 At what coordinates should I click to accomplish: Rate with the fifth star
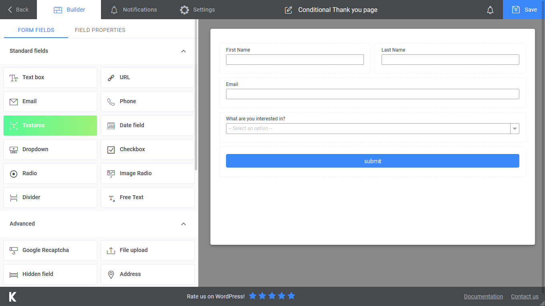(291, 296)
